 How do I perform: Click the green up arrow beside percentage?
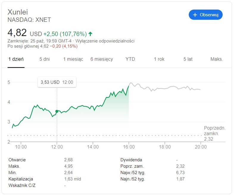(x=90, y=34)
